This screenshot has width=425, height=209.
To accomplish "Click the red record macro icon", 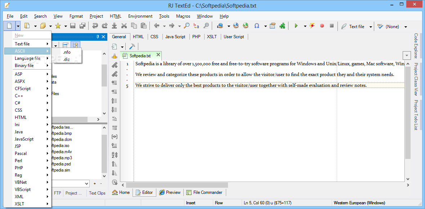I will click(322, 26).
